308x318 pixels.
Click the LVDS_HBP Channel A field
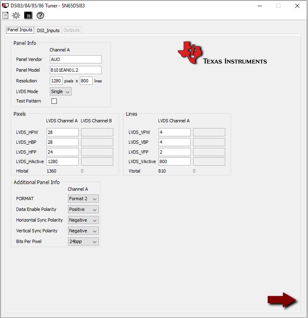pyautogui.click(x=63, y=142)
